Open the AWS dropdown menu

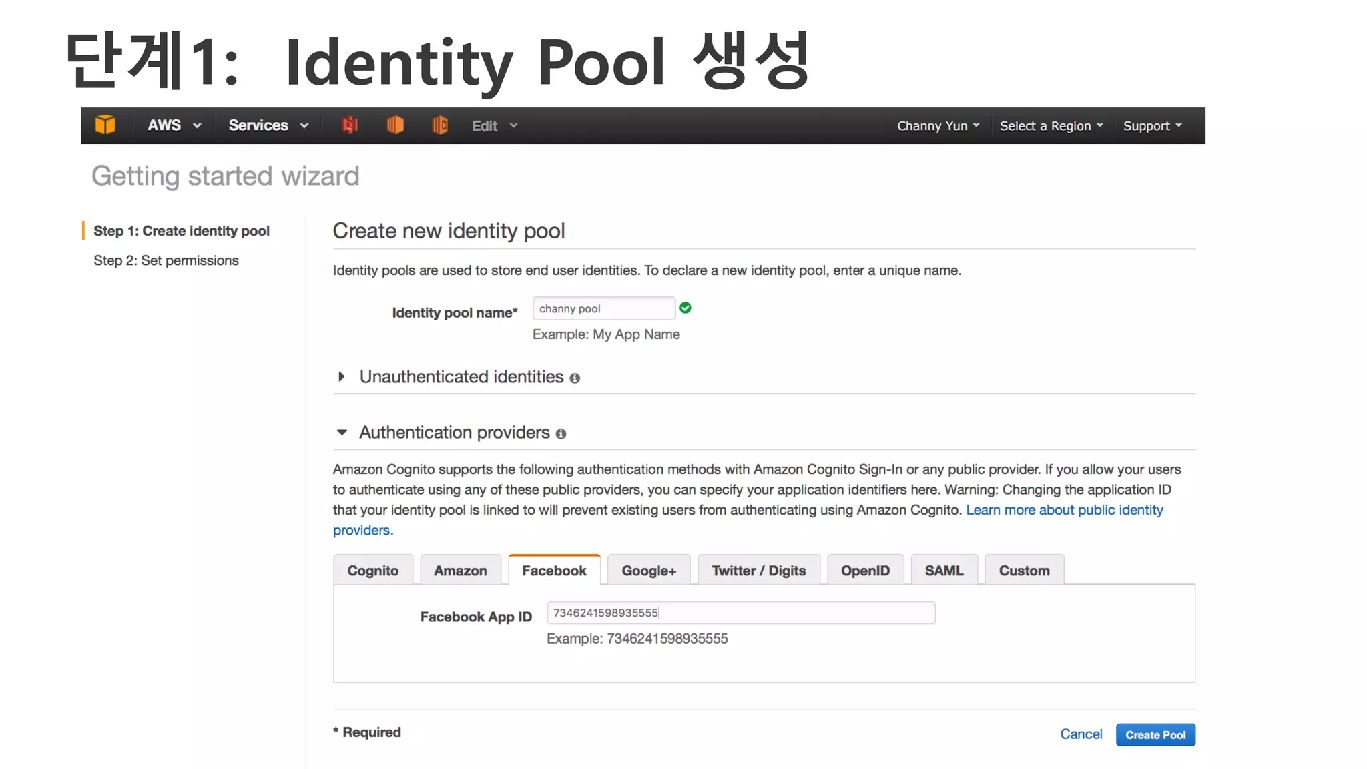[174, 125]
